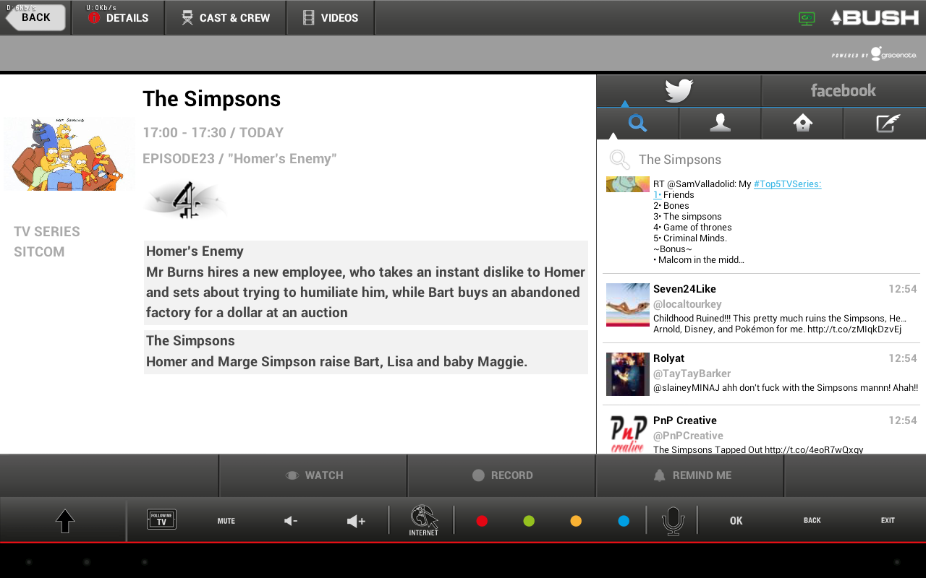This screenshot has width=926, height=578.
Task: Click EXIT on the remote bar
Action: 888,520
